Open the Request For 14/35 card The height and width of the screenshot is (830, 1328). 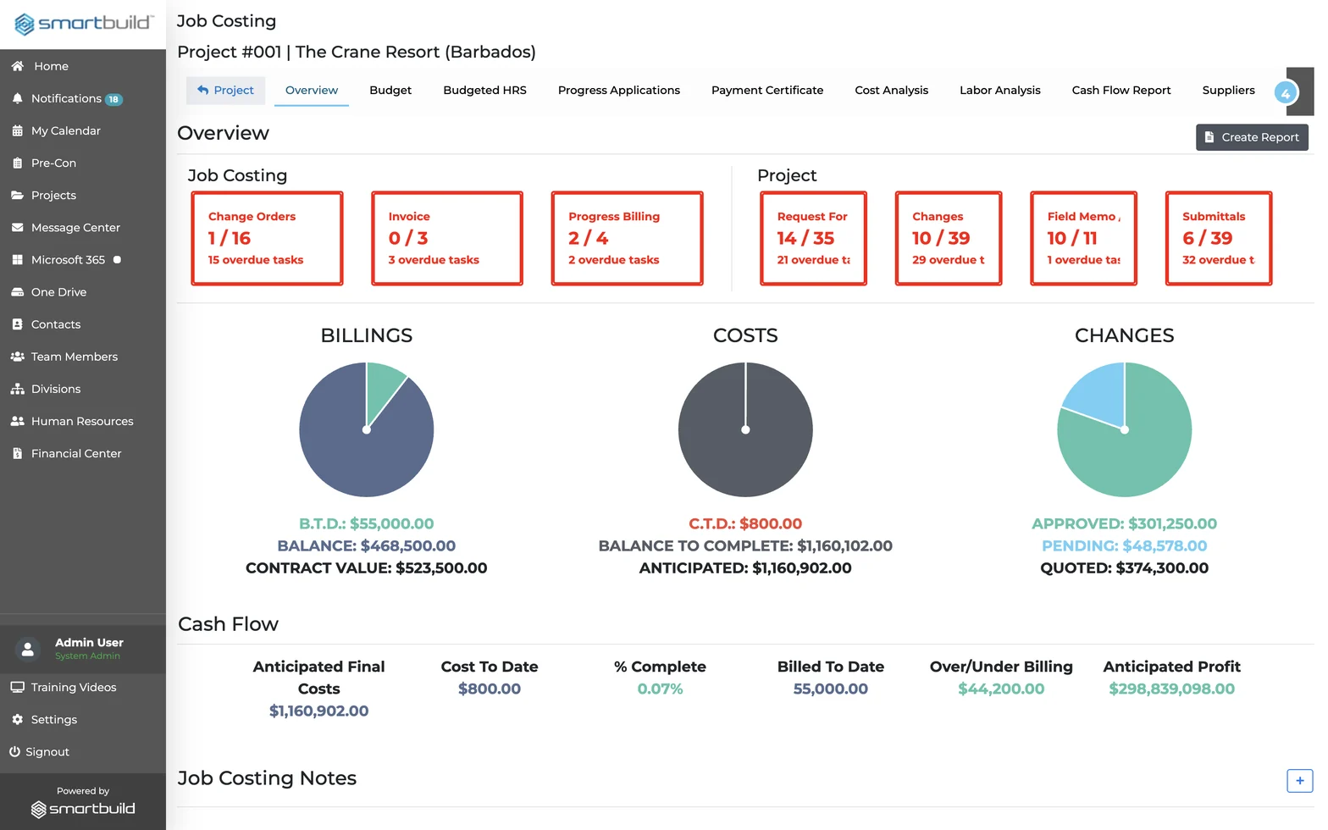coord(813,238)
